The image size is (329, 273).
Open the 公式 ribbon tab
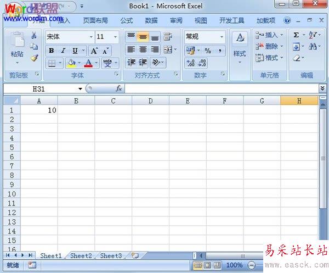(x=127, y=20)
